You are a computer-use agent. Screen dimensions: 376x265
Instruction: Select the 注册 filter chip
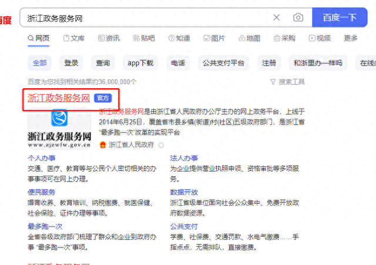269,63
